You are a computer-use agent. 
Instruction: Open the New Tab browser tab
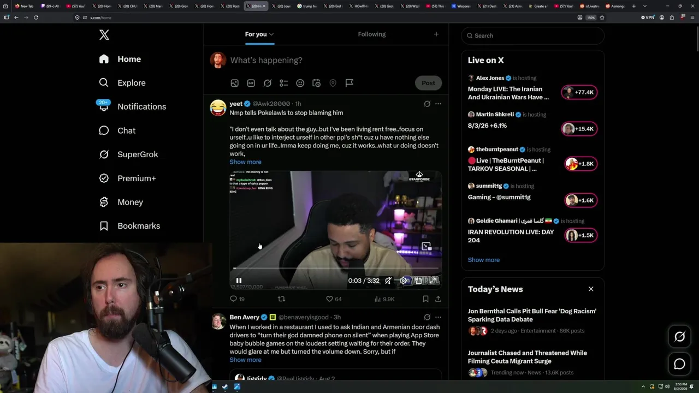pos(25,6)
